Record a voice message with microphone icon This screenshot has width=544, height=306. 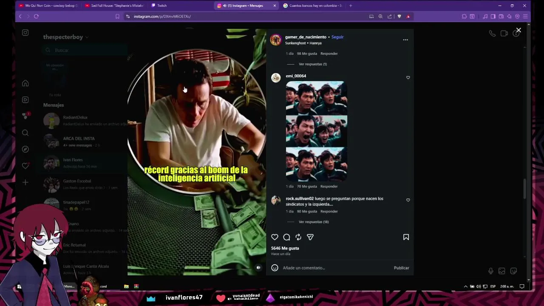tap(490, 271)
